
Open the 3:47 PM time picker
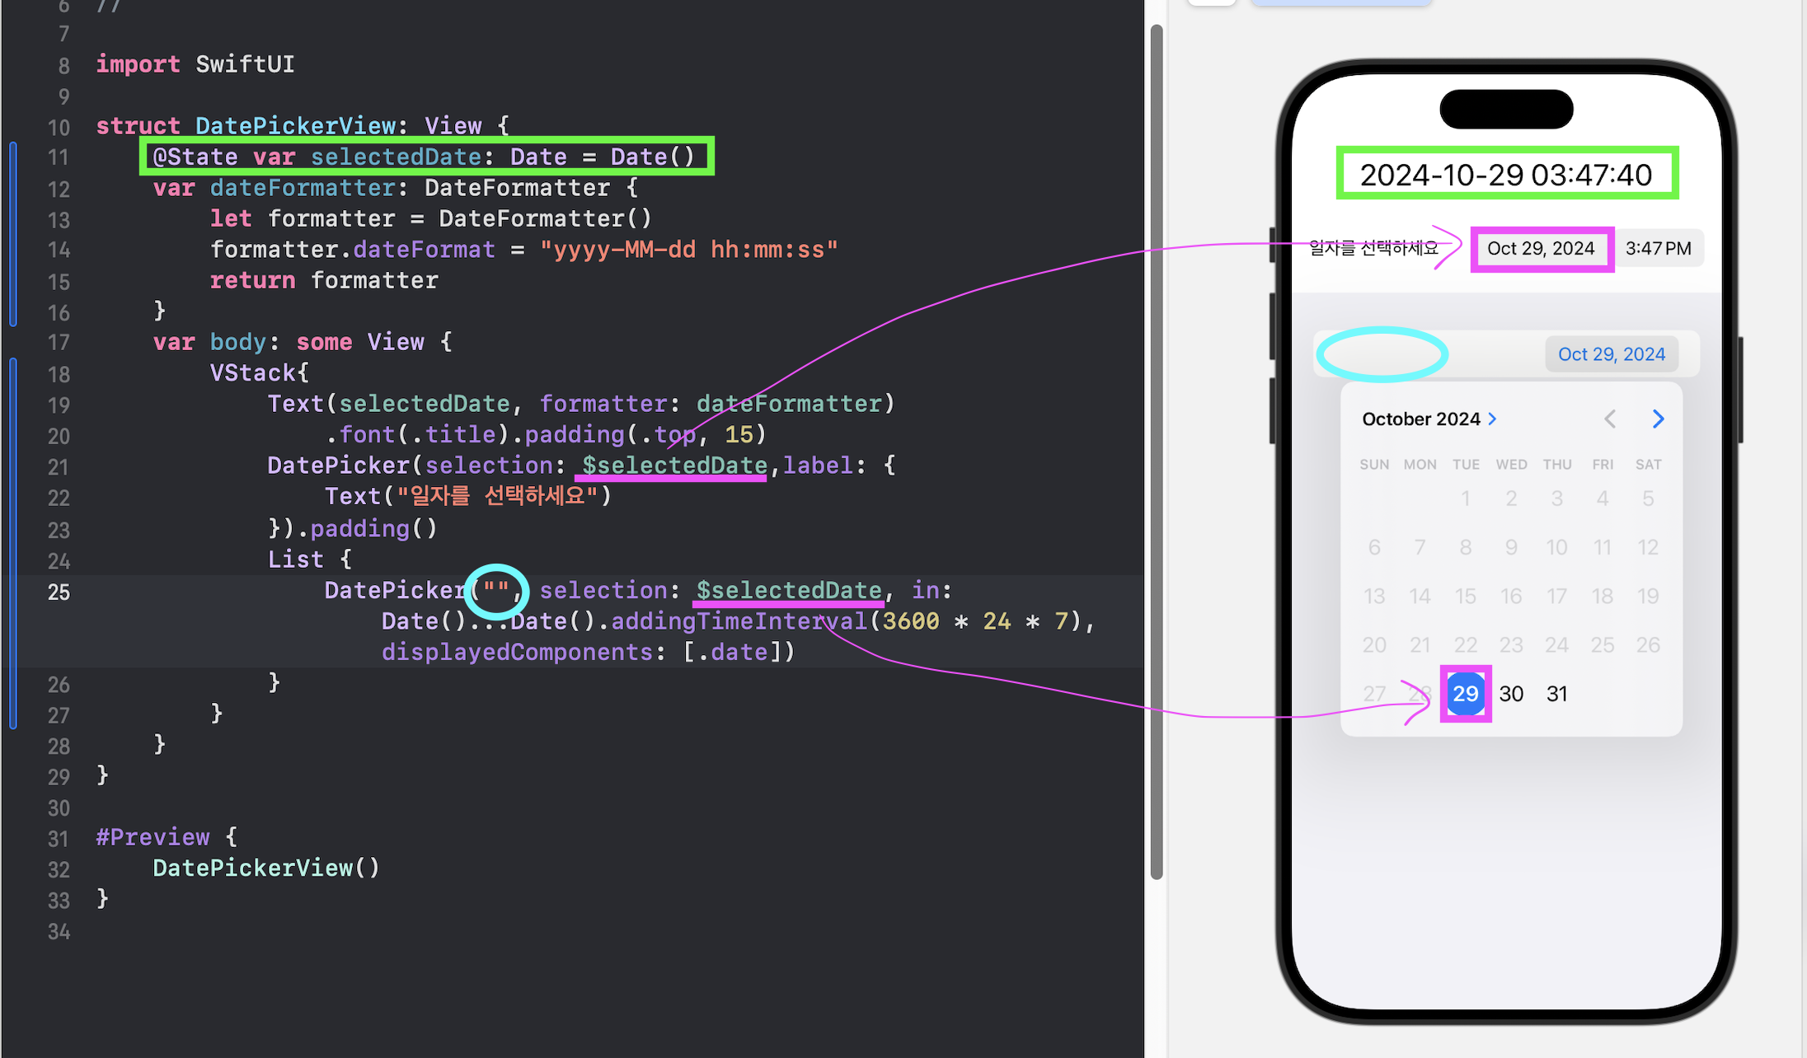click(x=1657, y=249)
